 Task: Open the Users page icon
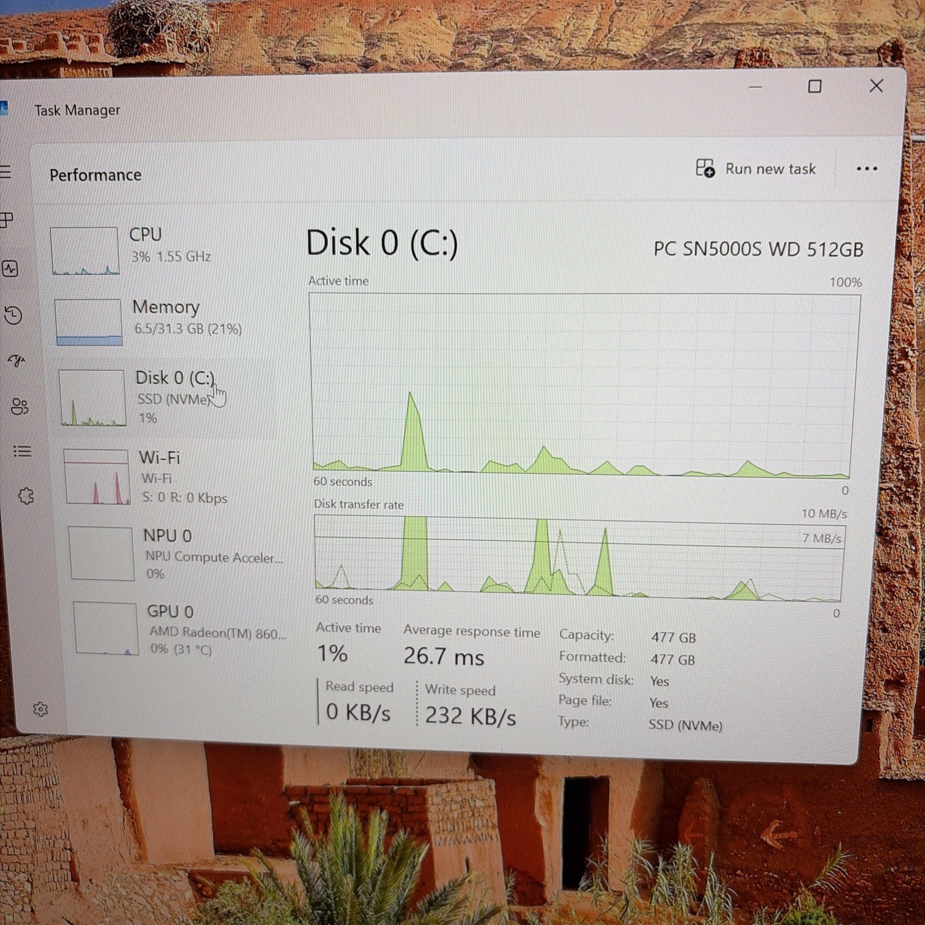coord(20,406)
